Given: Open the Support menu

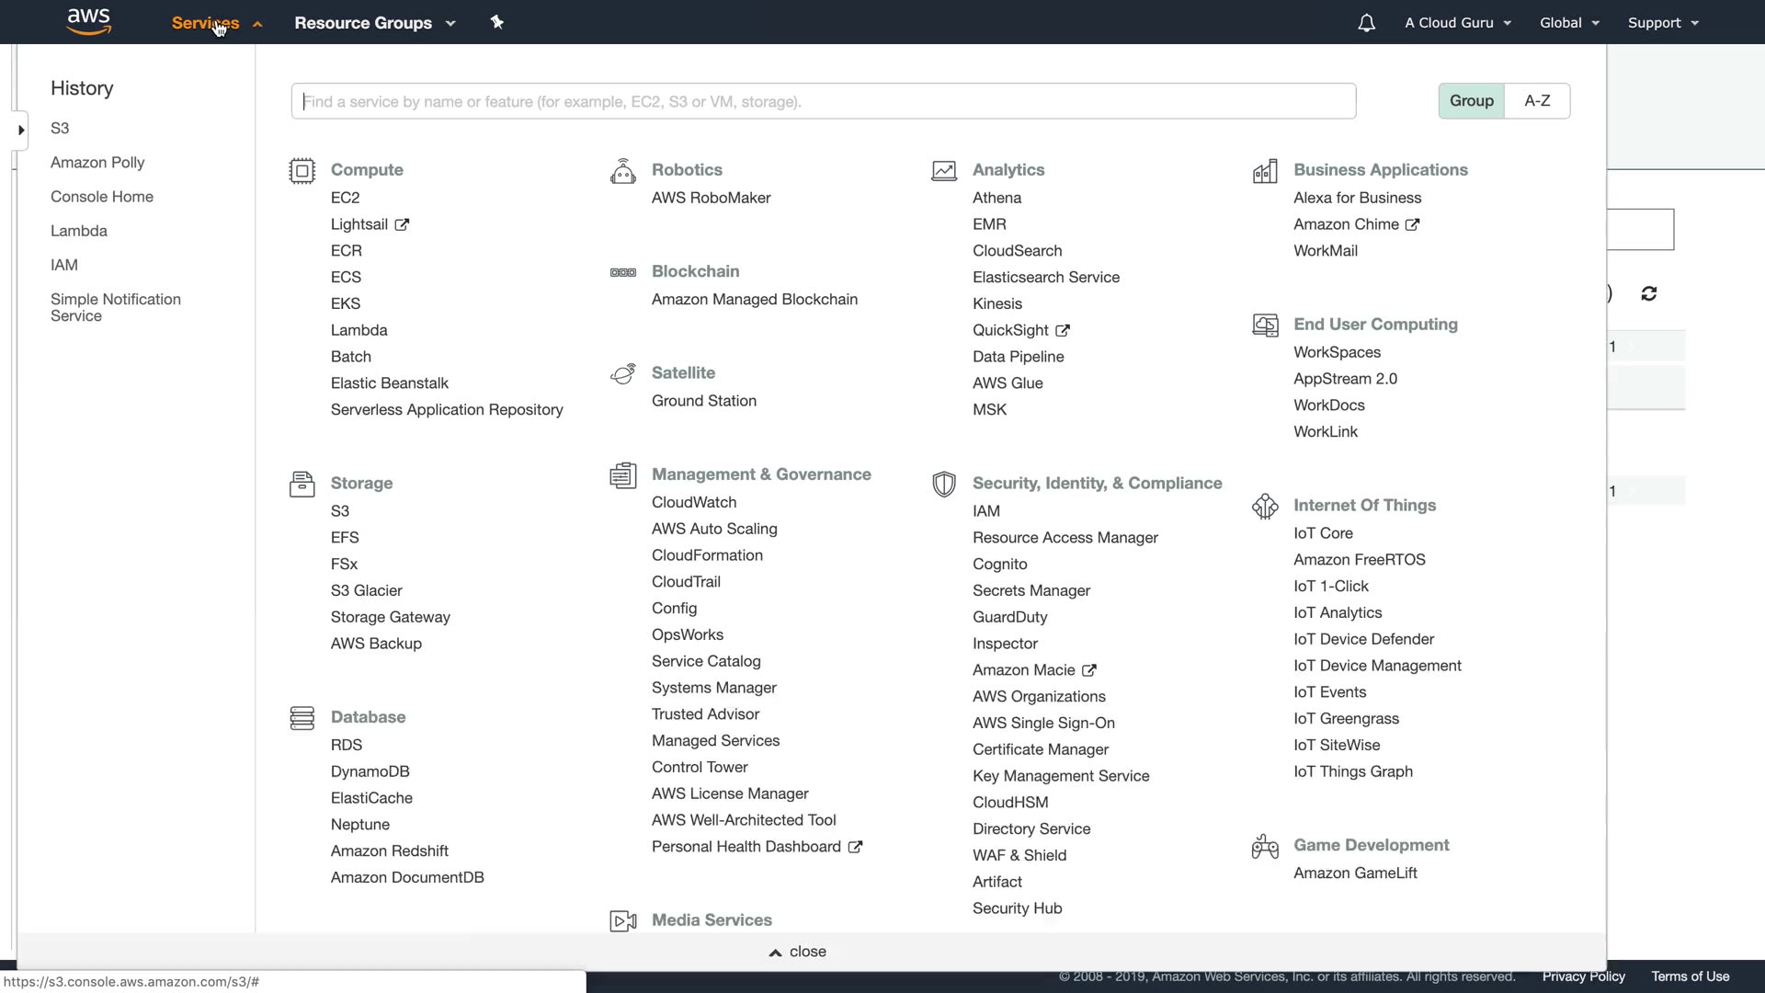Looking at the screenshot, I should coord(1662,23).
